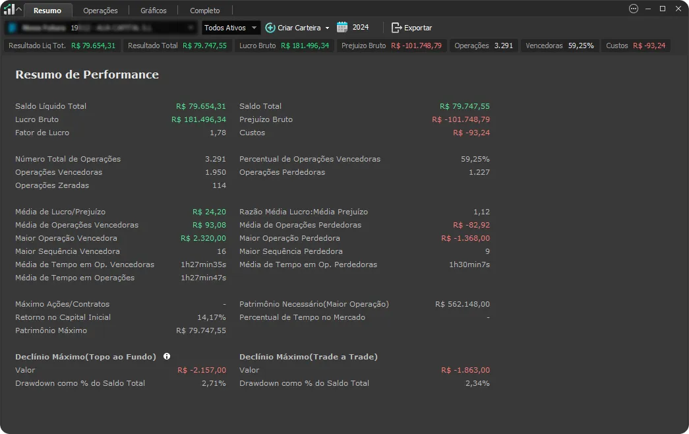Show info for Declínio Máximo (Topo ao Fundo)
This screenshot has height=434, width=689.
(167, 357)
